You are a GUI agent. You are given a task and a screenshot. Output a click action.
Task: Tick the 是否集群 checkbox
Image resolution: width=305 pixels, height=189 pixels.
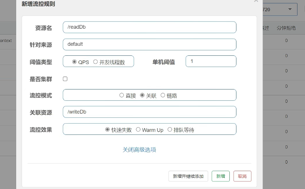(65, 79)
